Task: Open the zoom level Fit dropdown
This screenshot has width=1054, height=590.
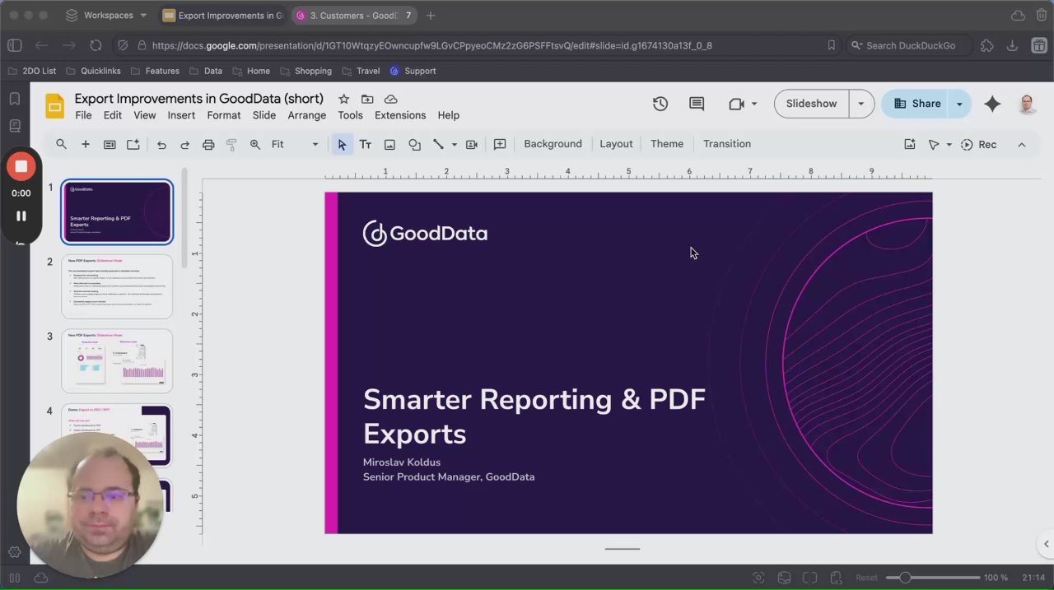Action: [x=295, y=144]
